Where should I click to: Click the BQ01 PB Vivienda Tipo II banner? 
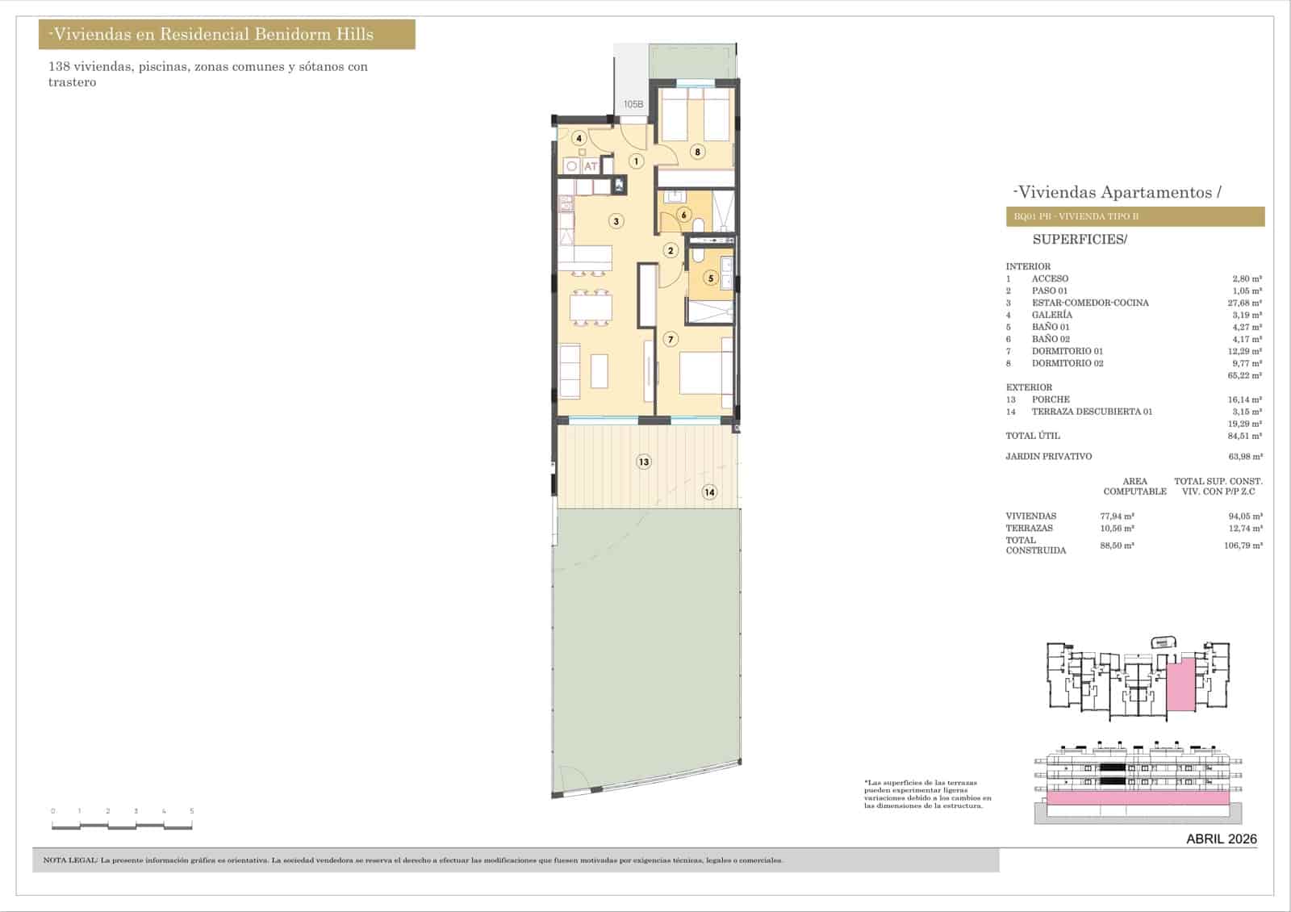click(x=1135, y=216)
